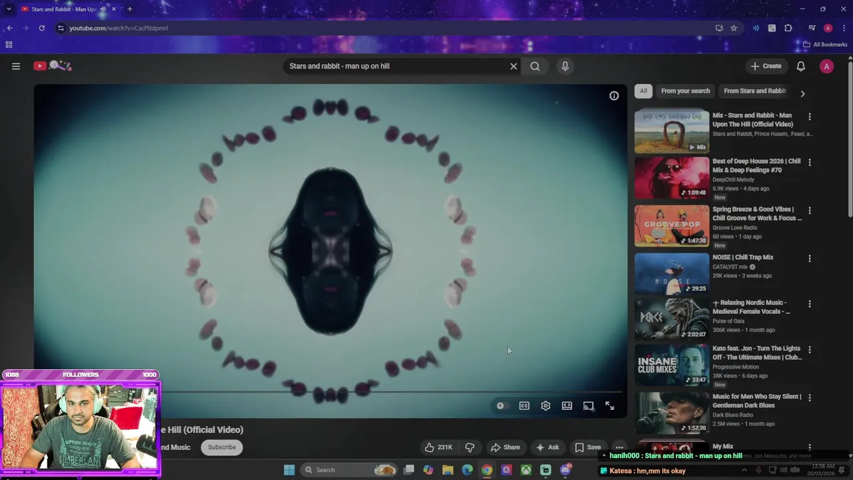Dislike this video
Viewport: 853px width, 480px height.
point(470,447)
